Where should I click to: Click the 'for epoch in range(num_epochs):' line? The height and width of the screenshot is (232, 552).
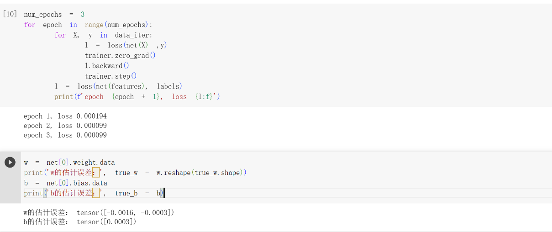88,25
